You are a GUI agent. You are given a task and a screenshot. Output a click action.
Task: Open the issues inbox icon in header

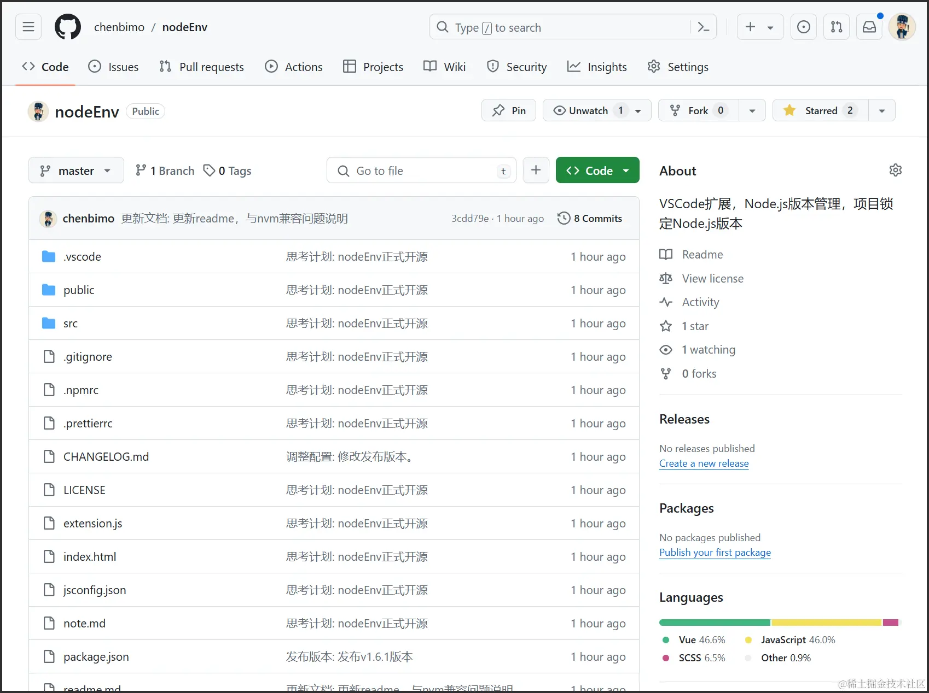(x=804, y=27)
